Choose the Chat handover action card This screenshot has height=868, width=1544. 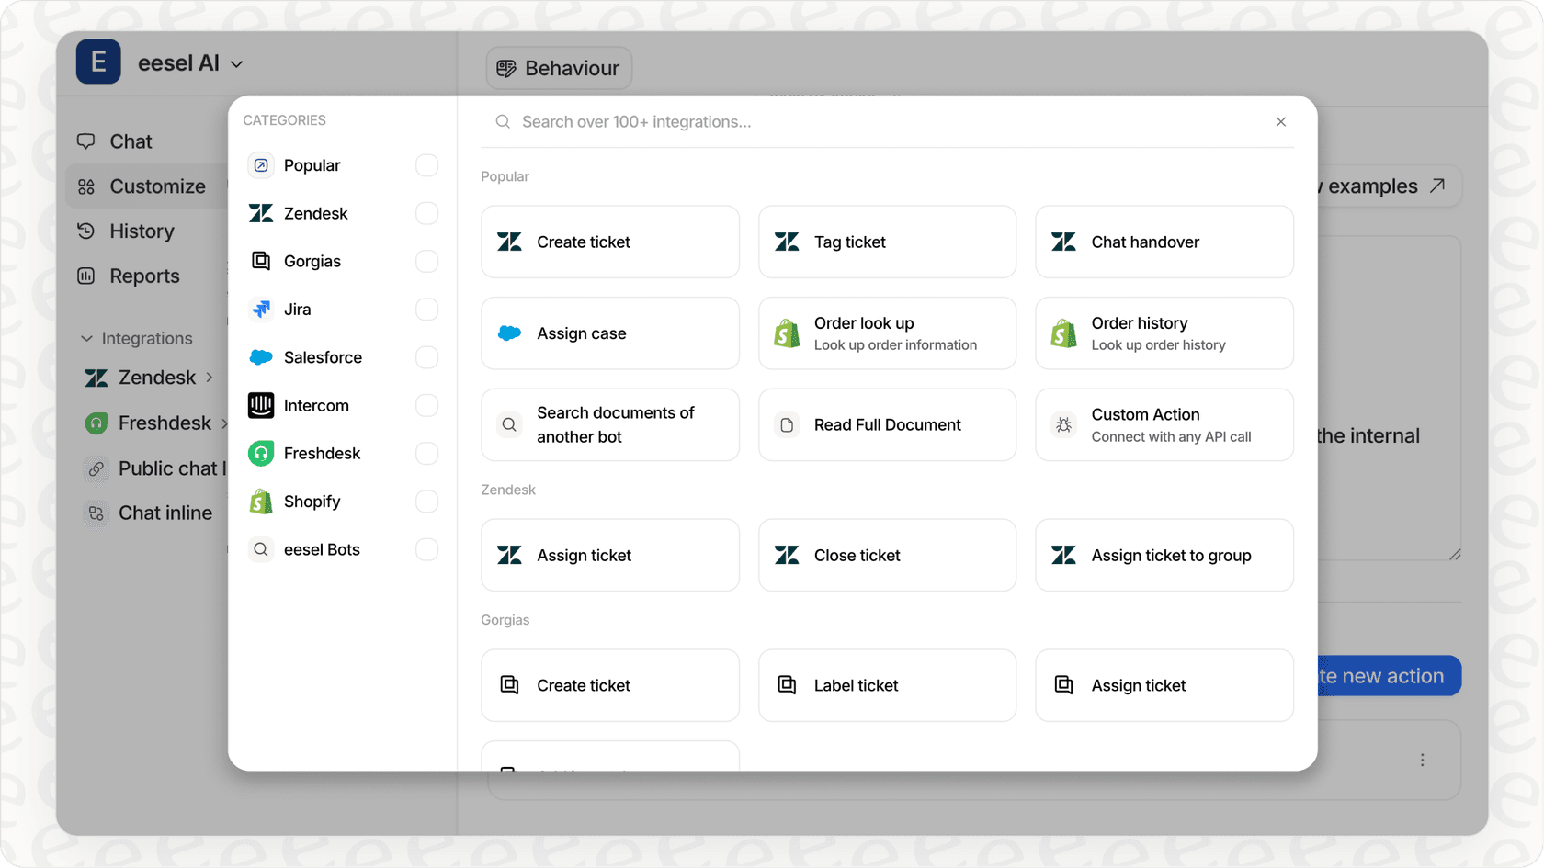[x=1164, y=242]
